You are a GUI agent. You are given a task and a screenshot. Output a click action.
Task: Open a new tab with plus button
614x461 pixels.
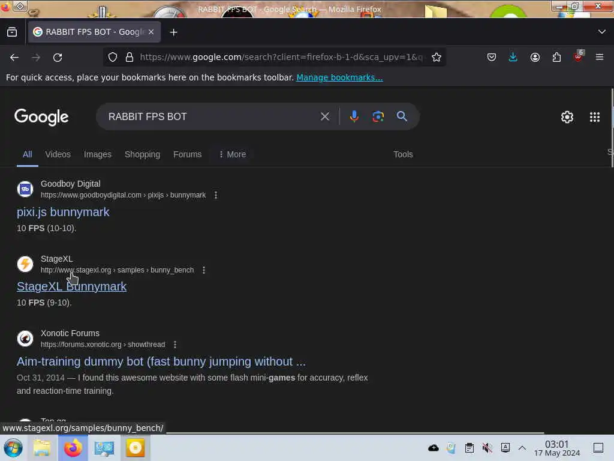pos(173,32)
